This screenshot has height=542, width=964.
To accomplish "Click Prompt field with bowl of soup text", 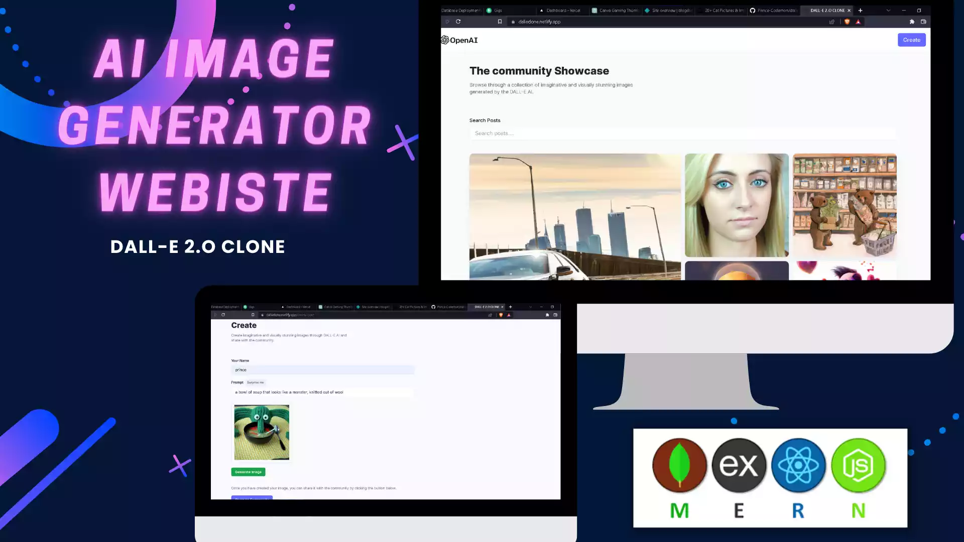I will 322,392.
